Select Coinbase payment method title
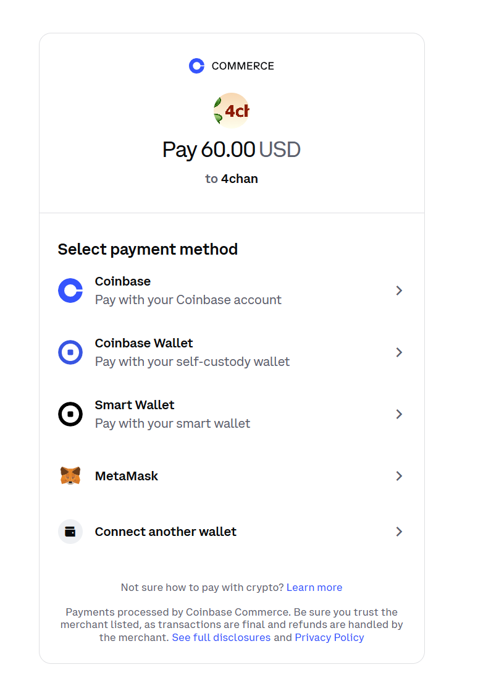Viewport: 486px width, 675px height. [123, 282]
